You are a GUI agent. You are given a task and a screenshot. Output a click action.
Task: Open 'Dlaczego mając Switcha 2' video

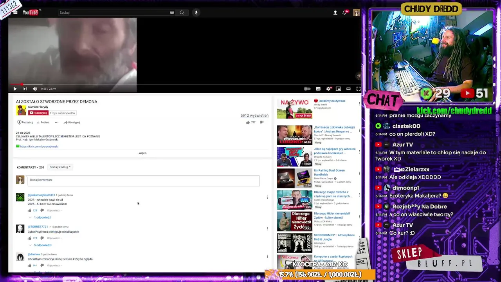pos(333,194)
